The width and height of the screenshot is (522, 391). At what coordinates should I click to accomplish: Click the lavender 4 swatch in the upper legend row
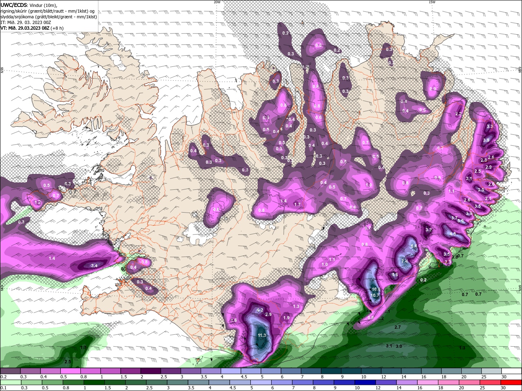click(230, 371)
